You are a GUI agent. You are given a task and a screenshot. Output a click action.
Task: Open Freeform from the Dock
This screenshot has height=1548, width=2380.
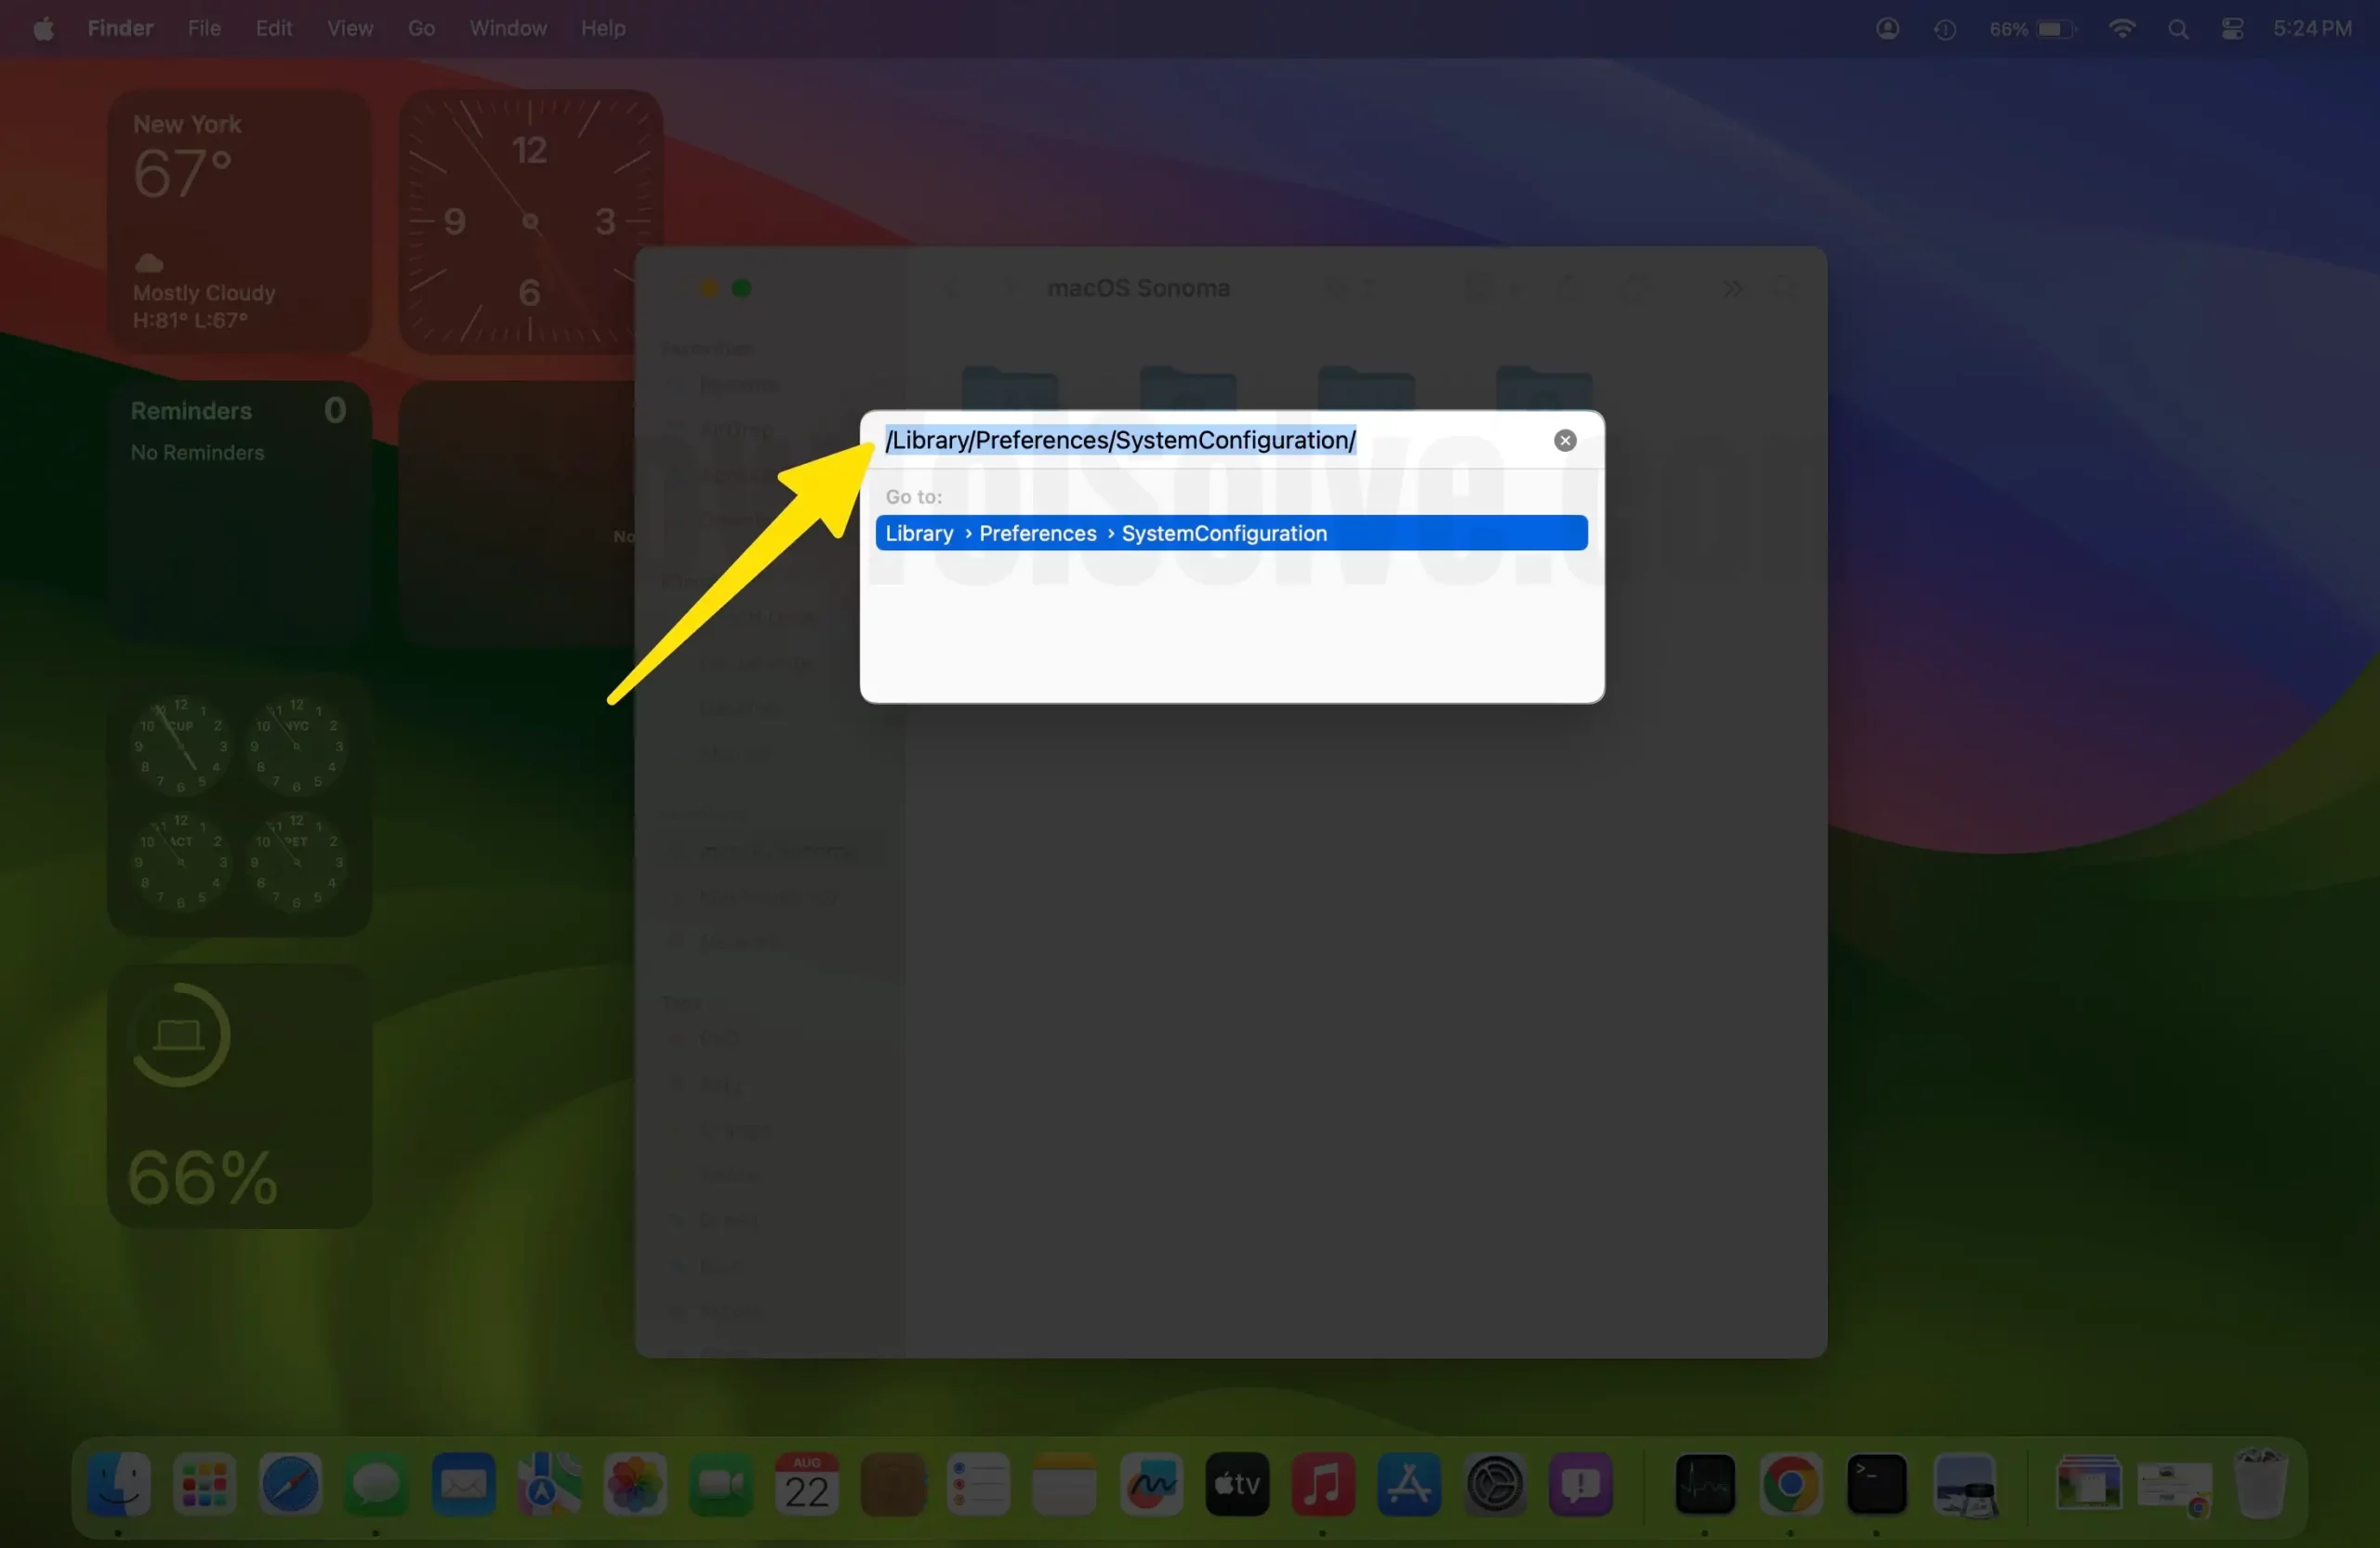(1151, 1484)
